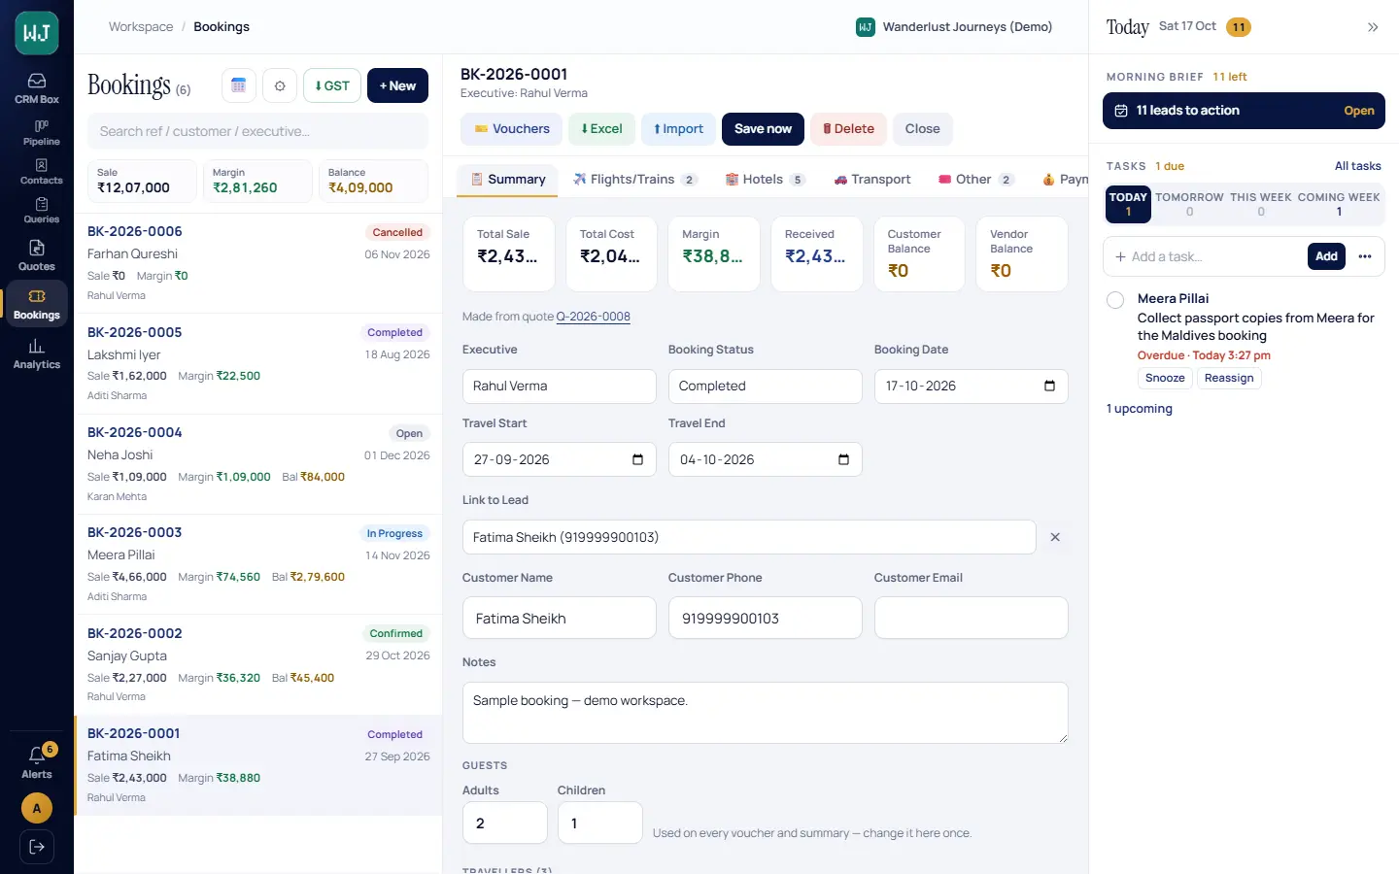Open Booking Status dropdown showing Completed

(x=765, y=387)
